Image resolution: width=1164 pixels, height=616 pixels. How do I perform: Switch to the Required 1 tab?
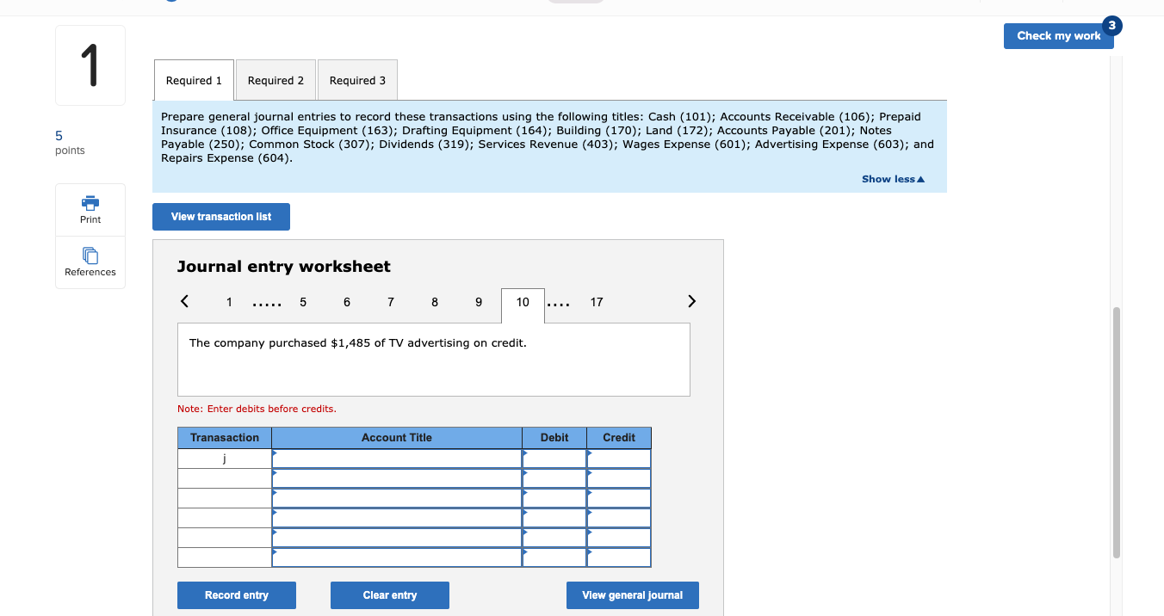point(194,80)
